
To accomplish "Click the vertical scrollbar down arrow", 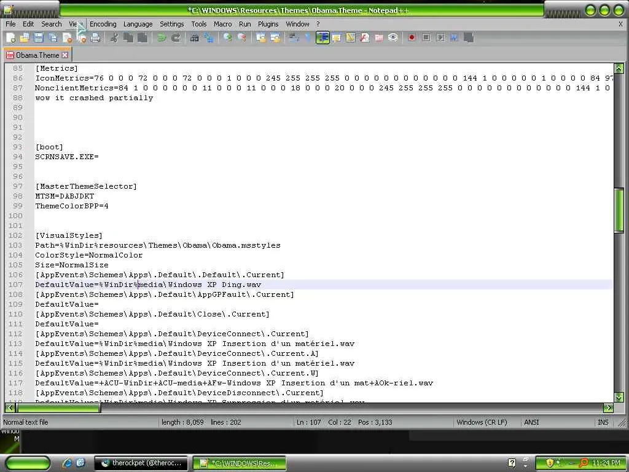I will click(619, 397).
